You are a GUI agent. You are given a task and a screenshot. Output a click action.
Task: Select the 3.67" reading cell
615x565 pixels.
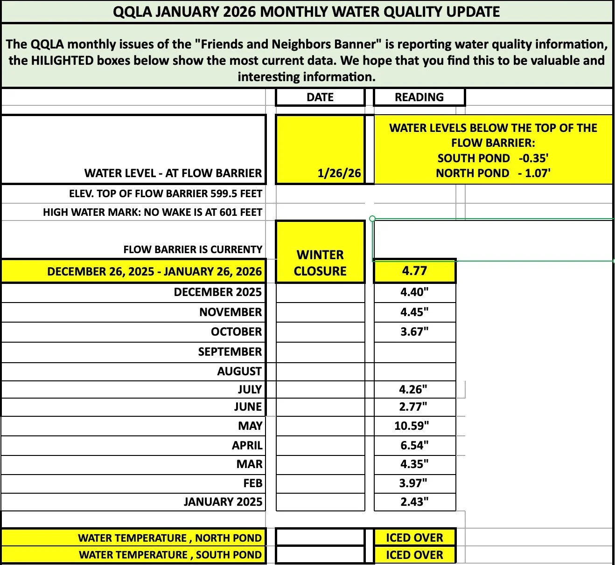(x=414, y=332)
